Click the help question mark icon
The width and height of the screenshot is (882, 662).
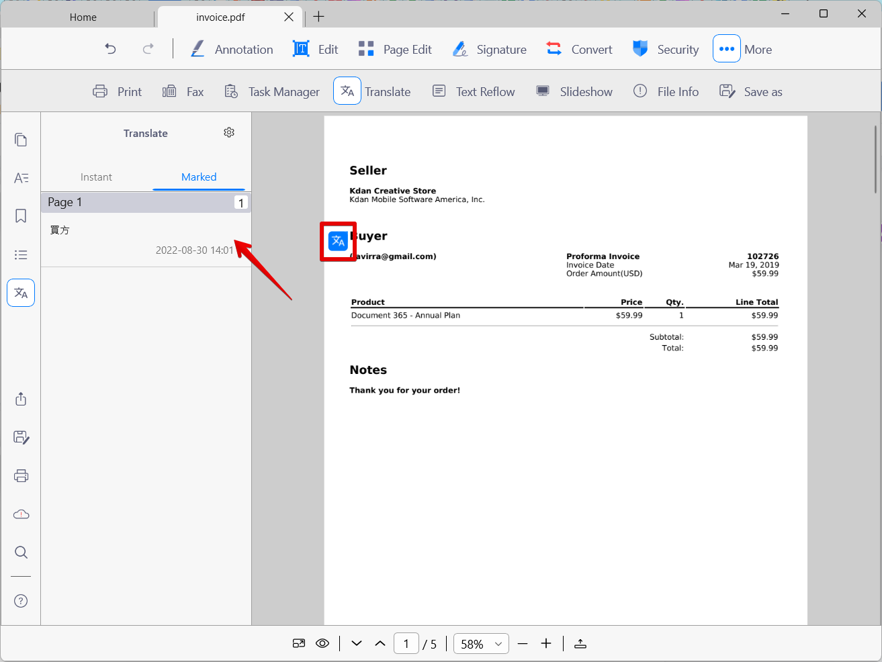pos(21,601)
